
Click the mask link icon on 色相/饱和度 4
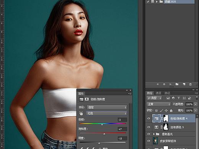click(161, 118)
